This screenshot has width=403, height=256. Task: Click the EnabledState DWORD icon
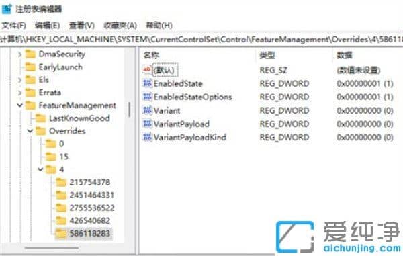click(147, 83)
